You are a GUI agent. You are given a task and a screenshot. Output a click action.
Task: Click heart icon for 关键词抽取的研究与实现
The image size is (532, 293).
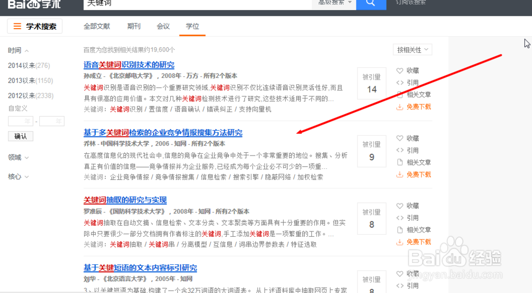[x=400, y=206]
